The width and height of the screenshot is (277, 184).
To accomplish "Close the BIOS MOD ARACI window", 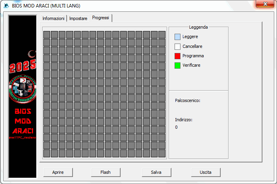I will [x=264, y=4].
